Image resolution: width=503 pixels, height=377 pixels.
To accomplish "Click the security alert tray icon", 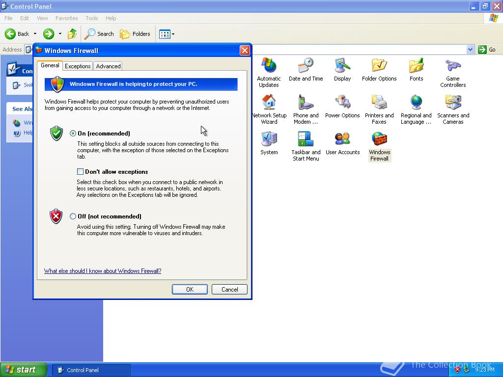I will (457, 370).
